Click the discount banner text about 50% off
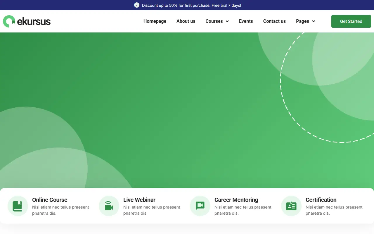The width and height of the screenshot is (374, 234). coord(192,5)
